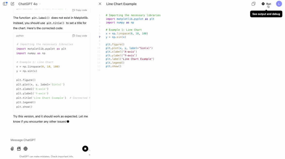
Task: Copy the canvas code using the copy icon
Action: 254,4
